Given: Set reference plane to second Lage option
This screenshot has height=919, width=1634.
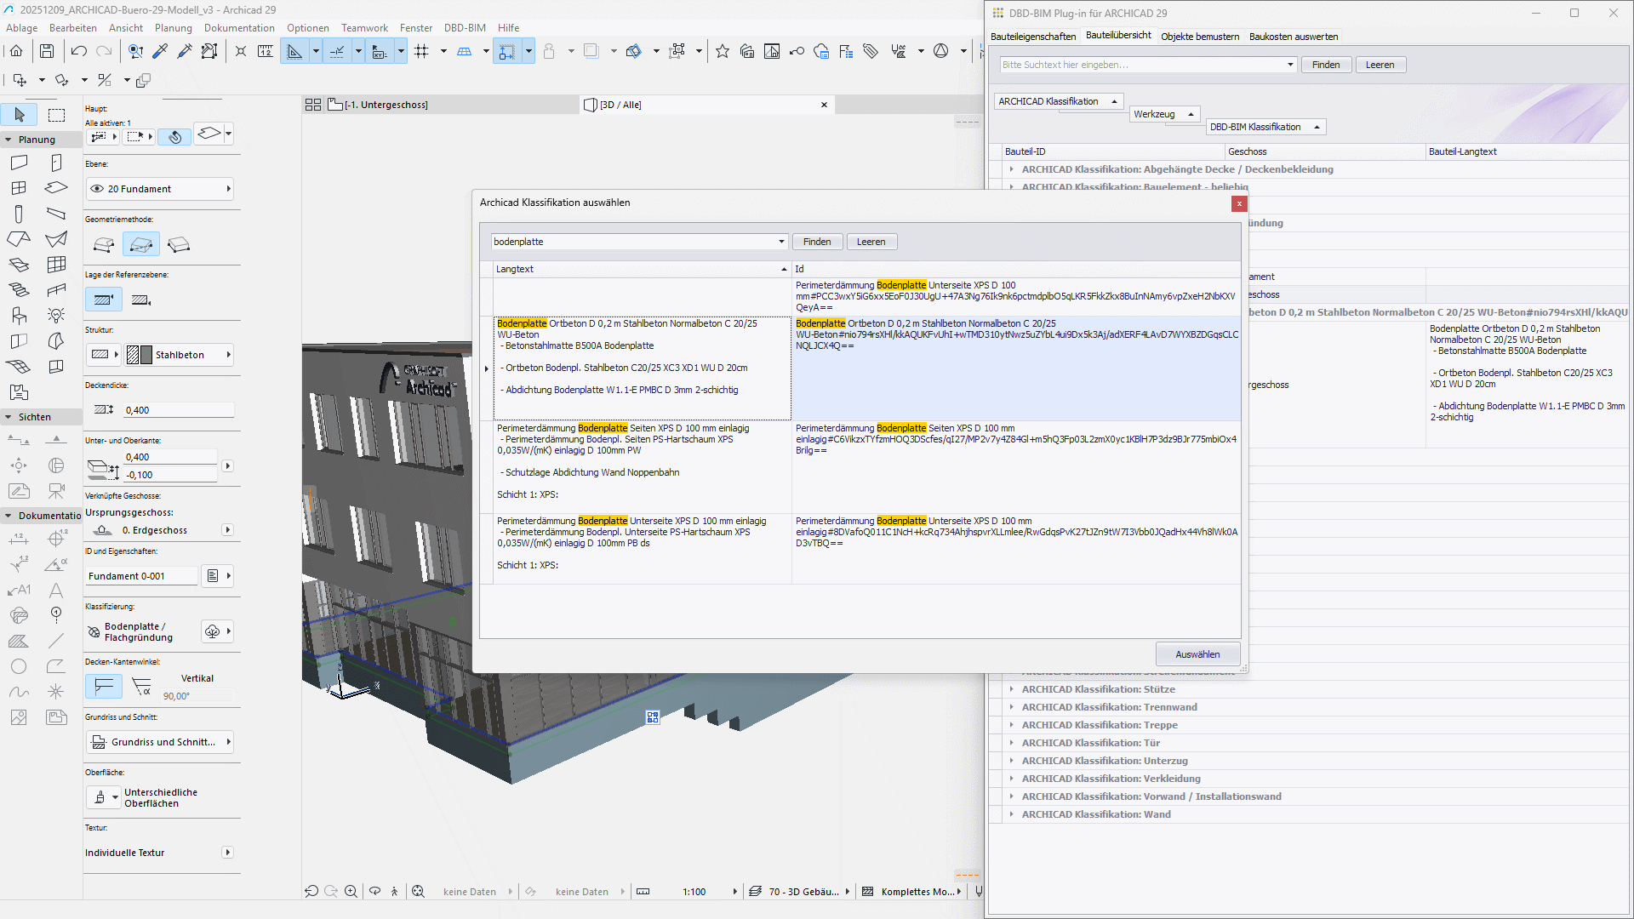Looking at the screenshot, I should tap(141, 300).
